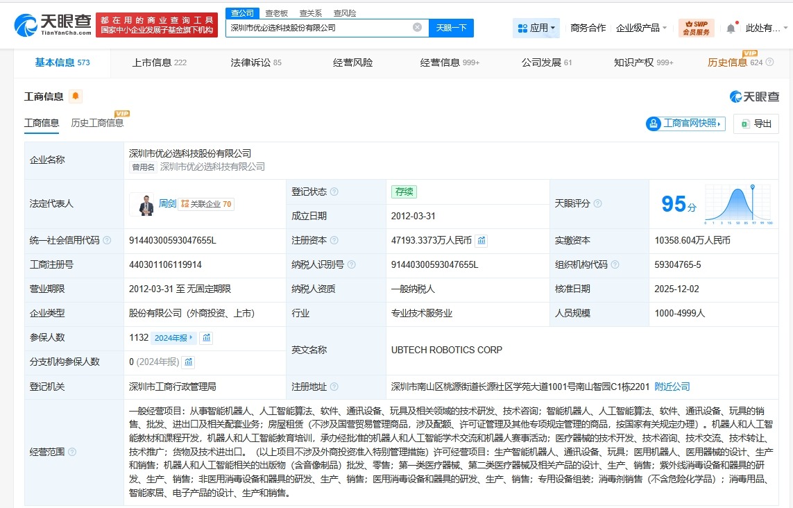Open the 历史工商信息 VIP tab
Image resolution: width=793 pixels, height=508 pixels.
(98, 123)
